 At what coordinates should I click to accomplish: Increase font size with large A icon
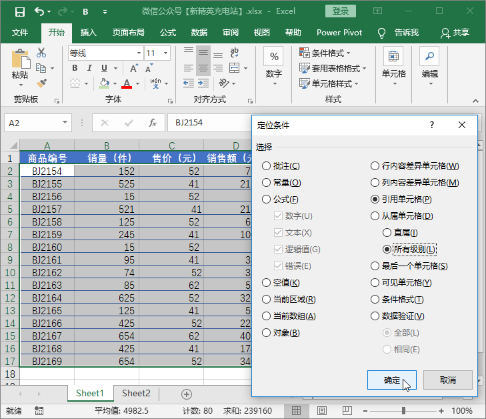[134, 68]
